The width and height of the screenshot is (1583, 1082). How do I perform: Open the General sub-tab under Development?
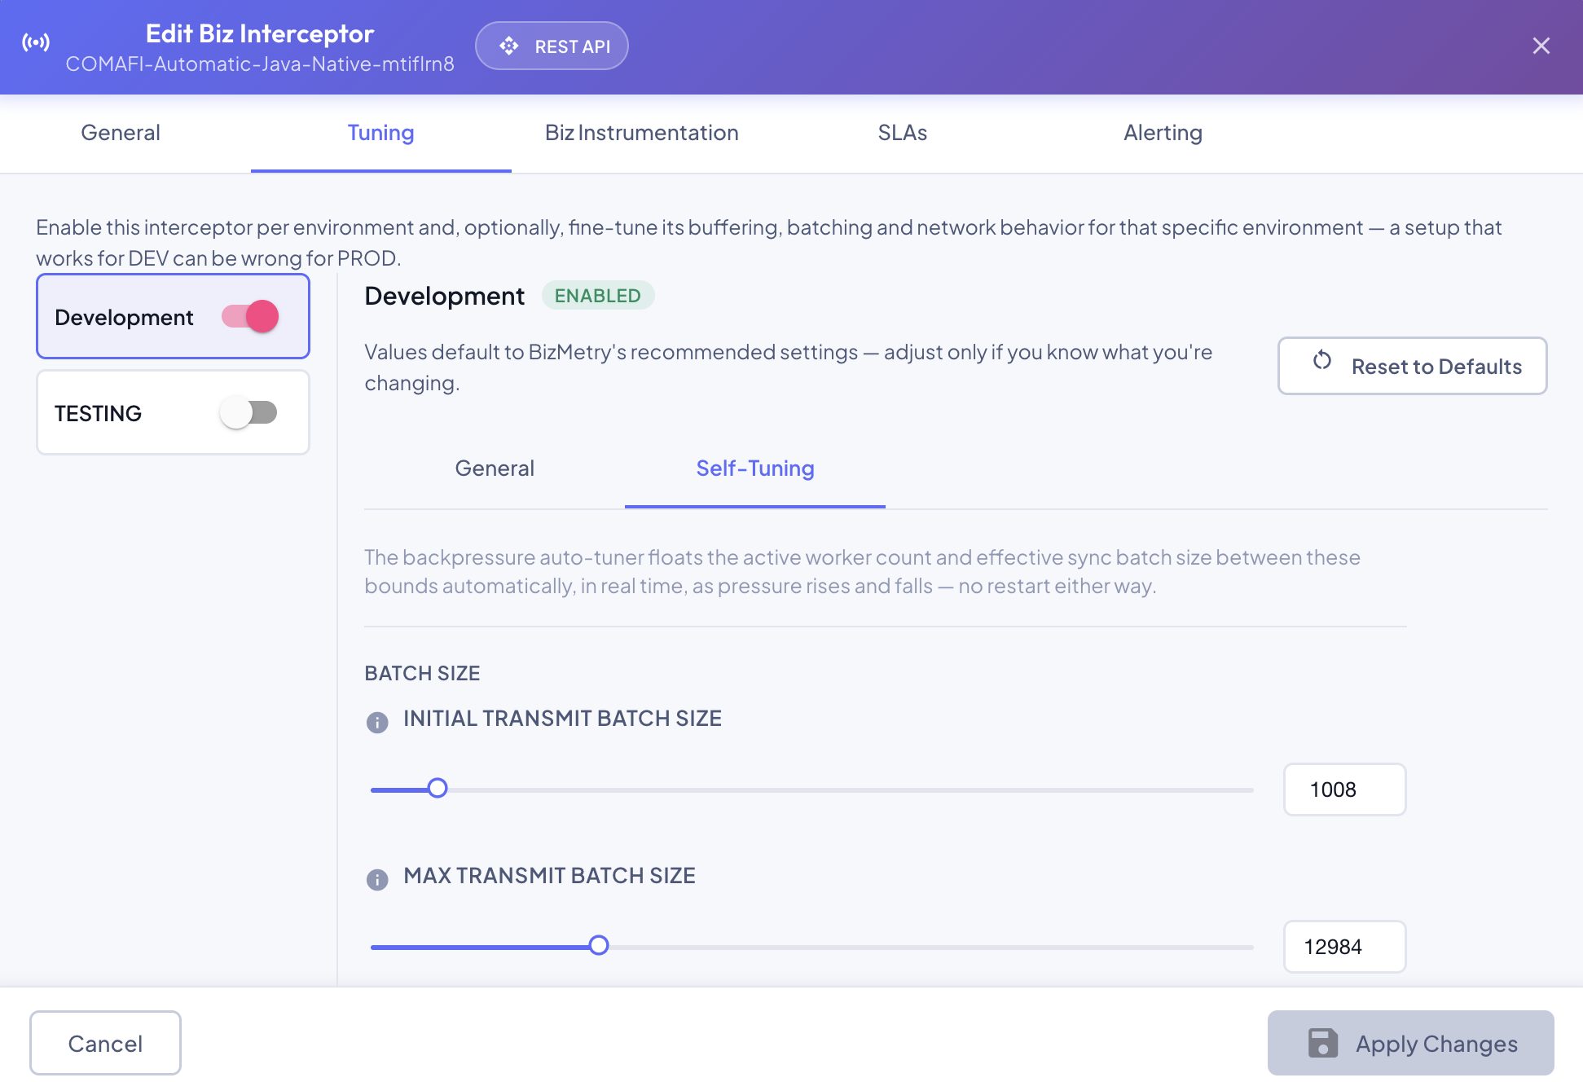tap(495, 468)
